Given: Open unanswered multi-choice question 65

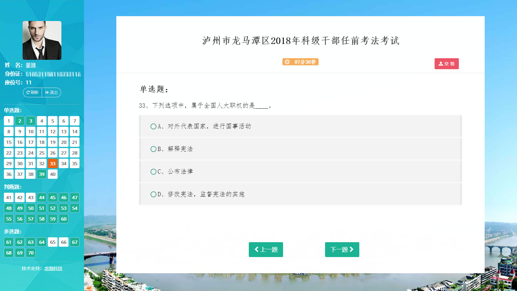Looking at the screenshot, I should click(x=53, y=242).
